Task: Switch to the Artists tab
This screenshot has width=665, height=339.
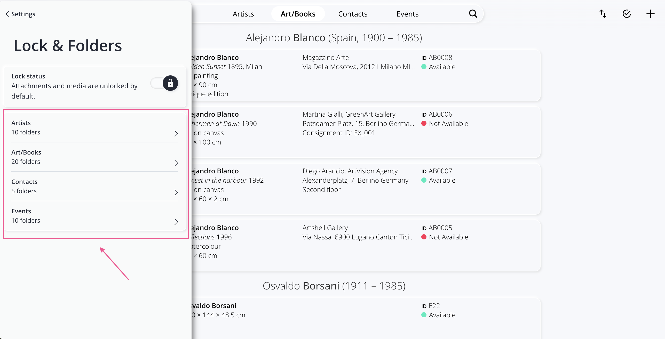Action: point(243,14)
